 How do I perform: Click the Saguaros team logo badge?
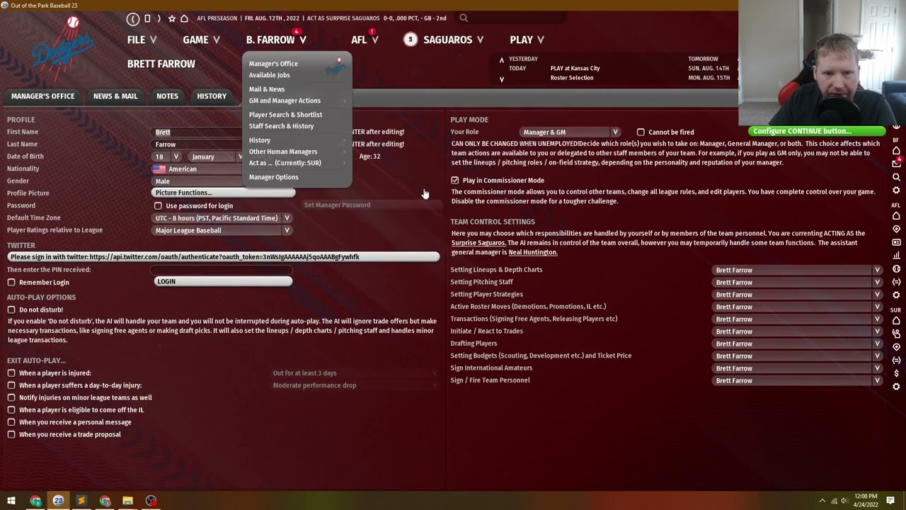[410, 40]
